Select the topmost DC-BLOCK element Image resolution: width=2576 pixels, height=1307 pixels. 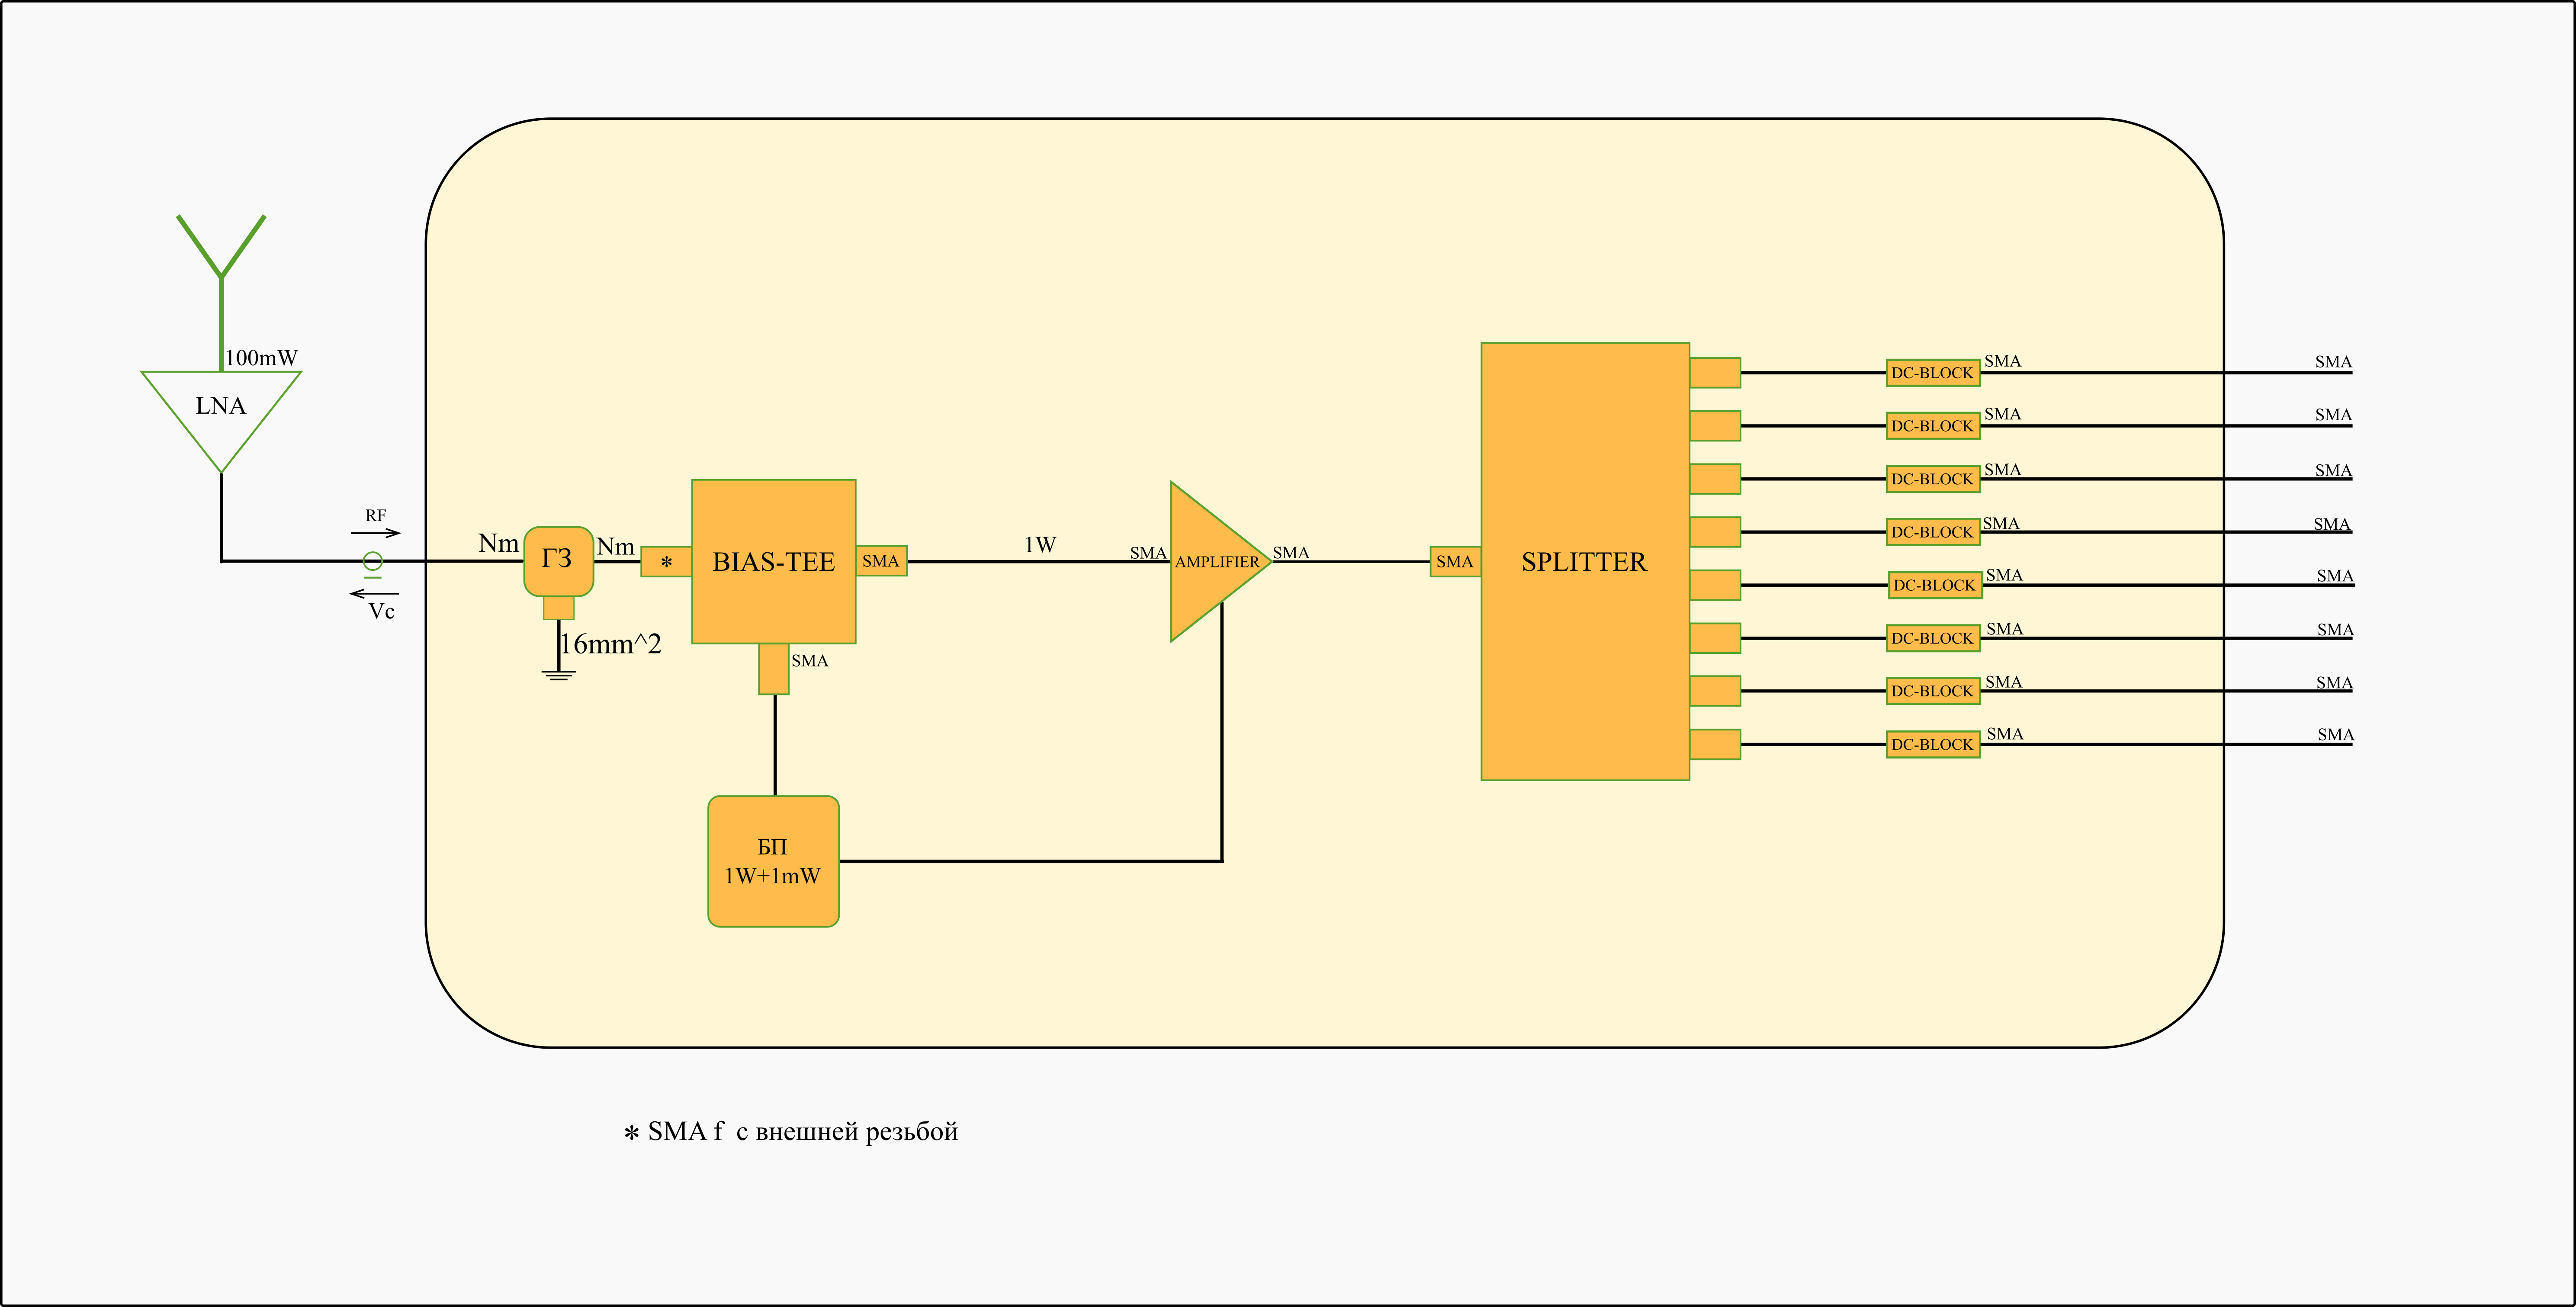click(1932, 373)
